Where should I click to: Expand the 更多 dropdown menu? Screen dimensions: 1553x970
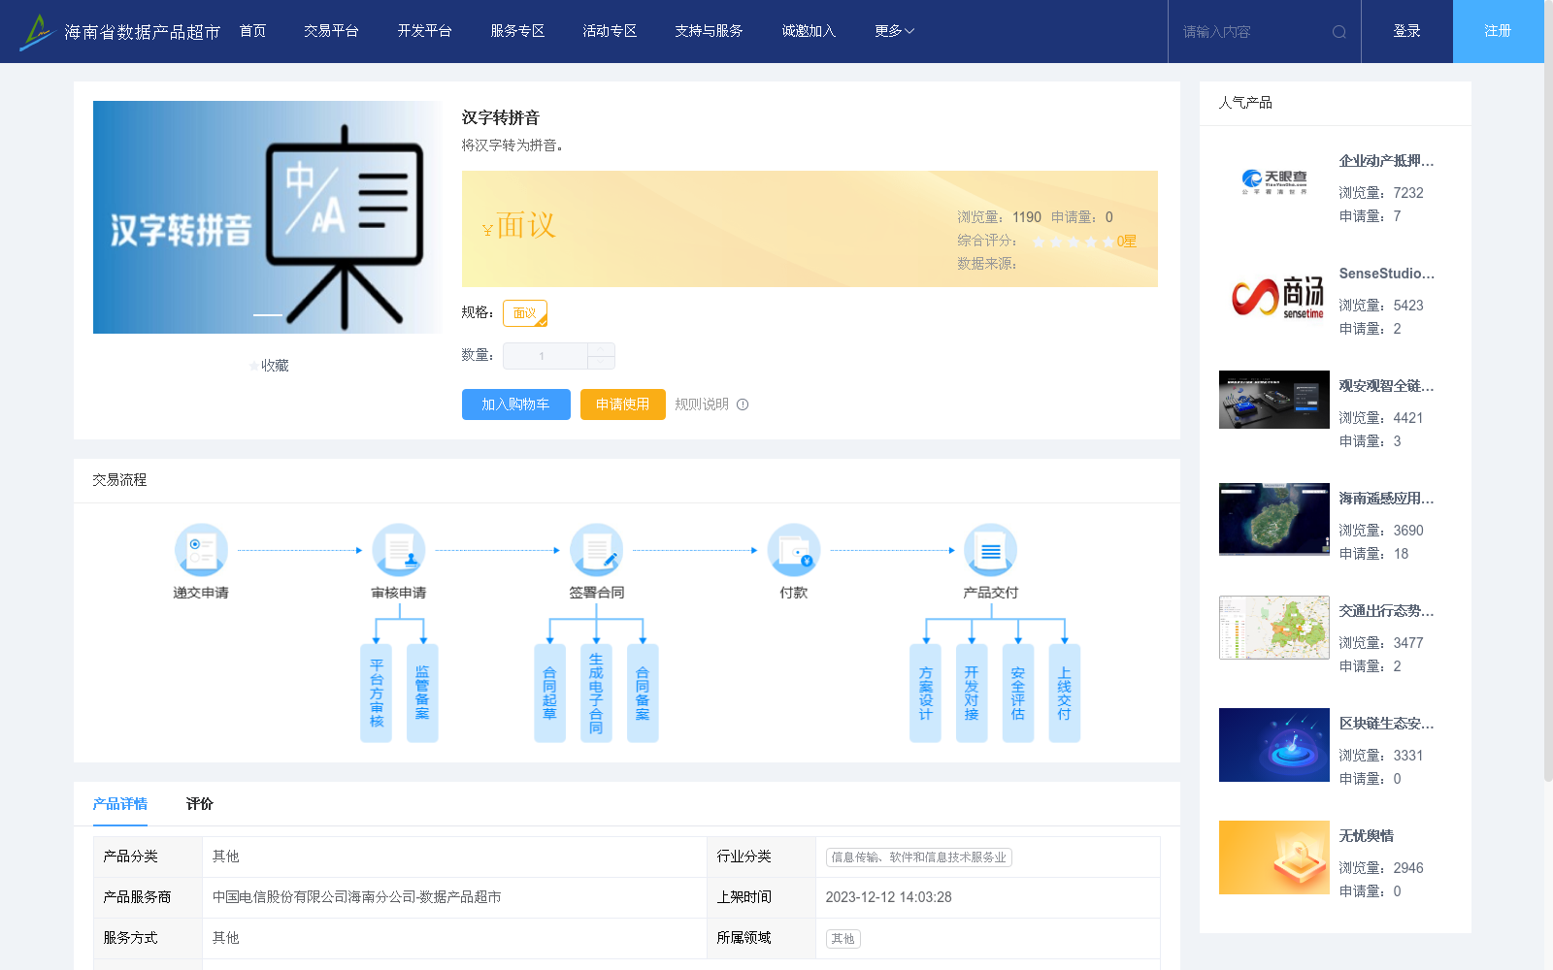tap(894, 31)
